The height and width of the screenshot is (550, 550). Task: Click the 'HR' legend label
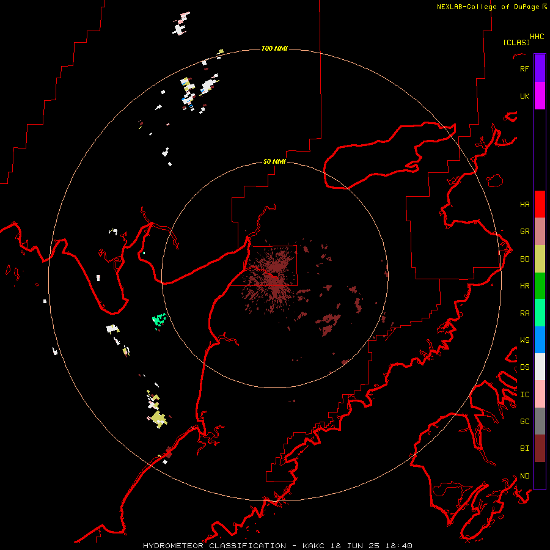coord(524,286)
